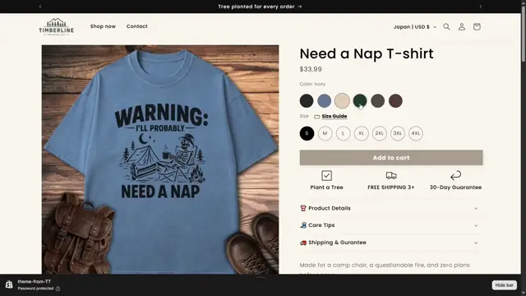This screenshot has width=526, height=296.
Task: Choose the dark brown color swatch
Action: pyautogui.click(x=395, y=100)
